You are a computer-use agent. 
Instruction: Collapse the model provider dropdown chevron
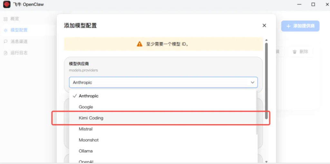(253, 83)
